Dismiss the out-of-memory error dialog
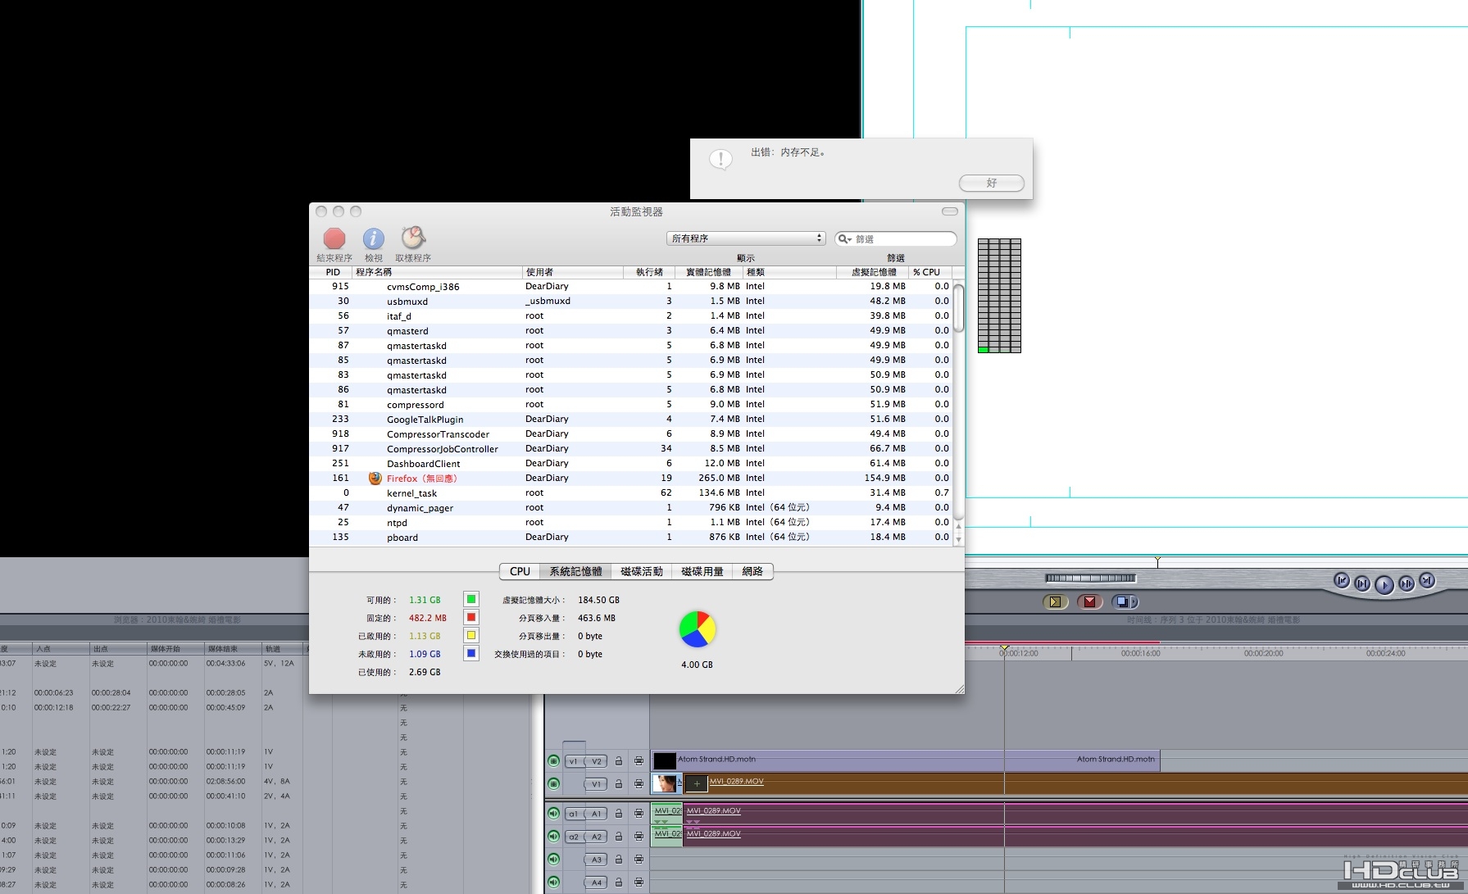Screen dimensions: 1468x894 tap(991, 183)
